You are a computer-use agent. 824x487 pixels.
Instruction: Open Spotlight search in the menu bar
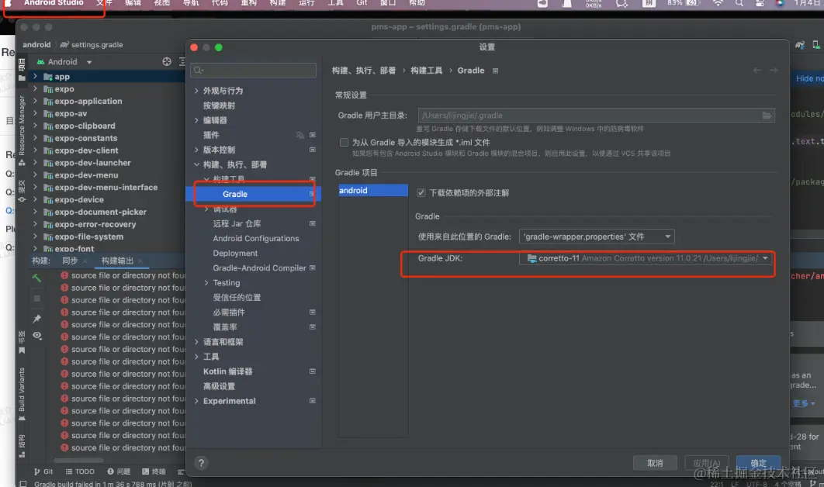(x=739, y=3)
